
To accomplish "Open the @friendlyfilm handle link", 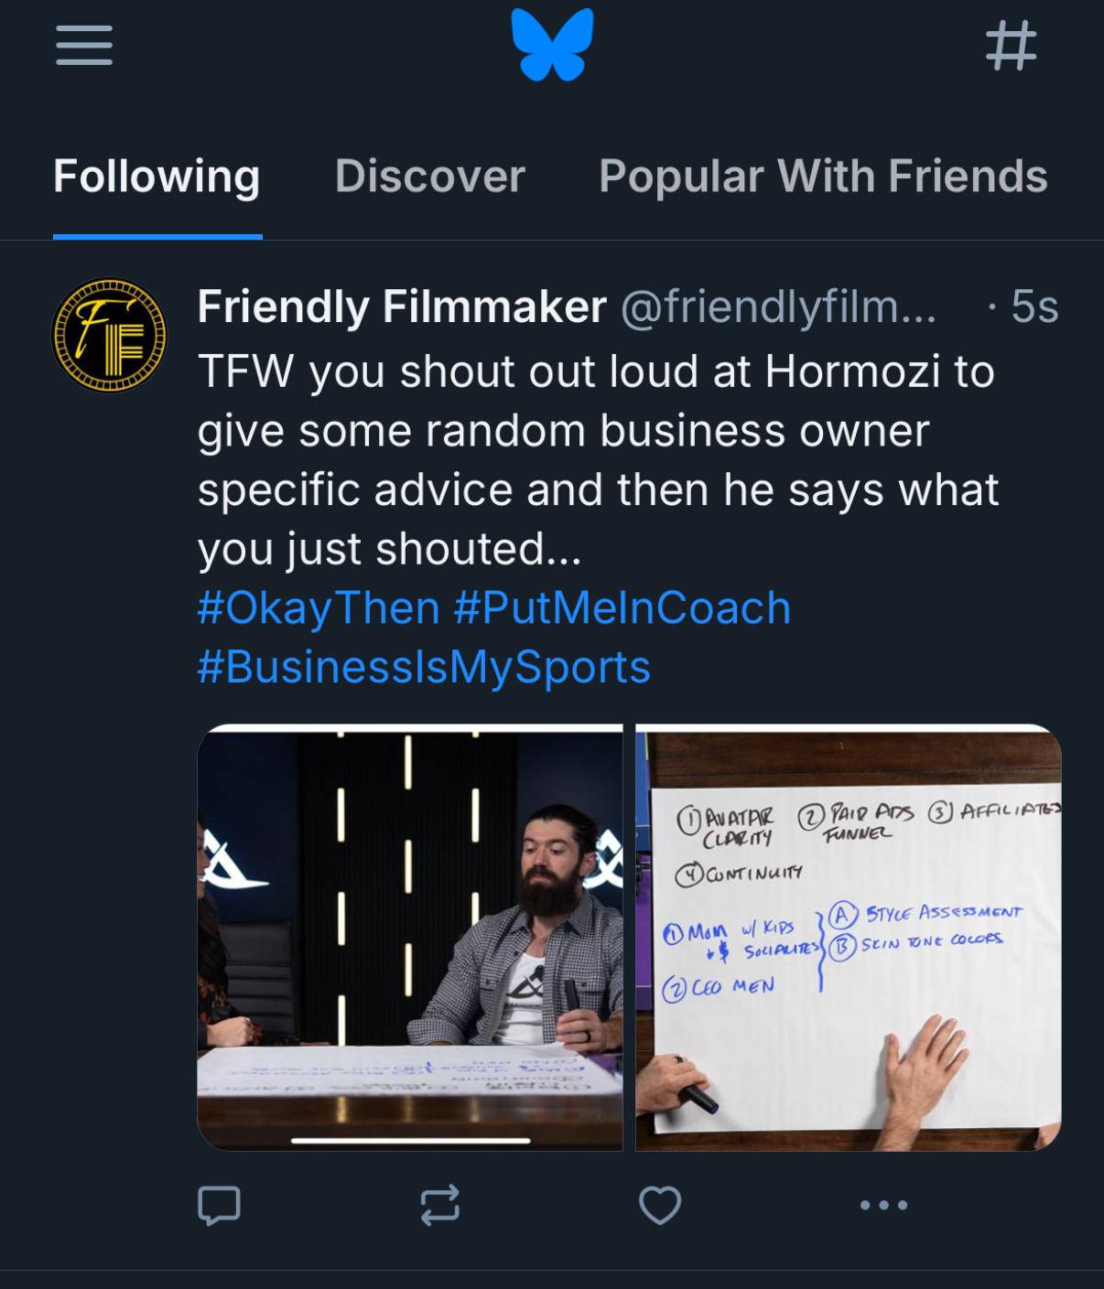I will coord(778,306).
